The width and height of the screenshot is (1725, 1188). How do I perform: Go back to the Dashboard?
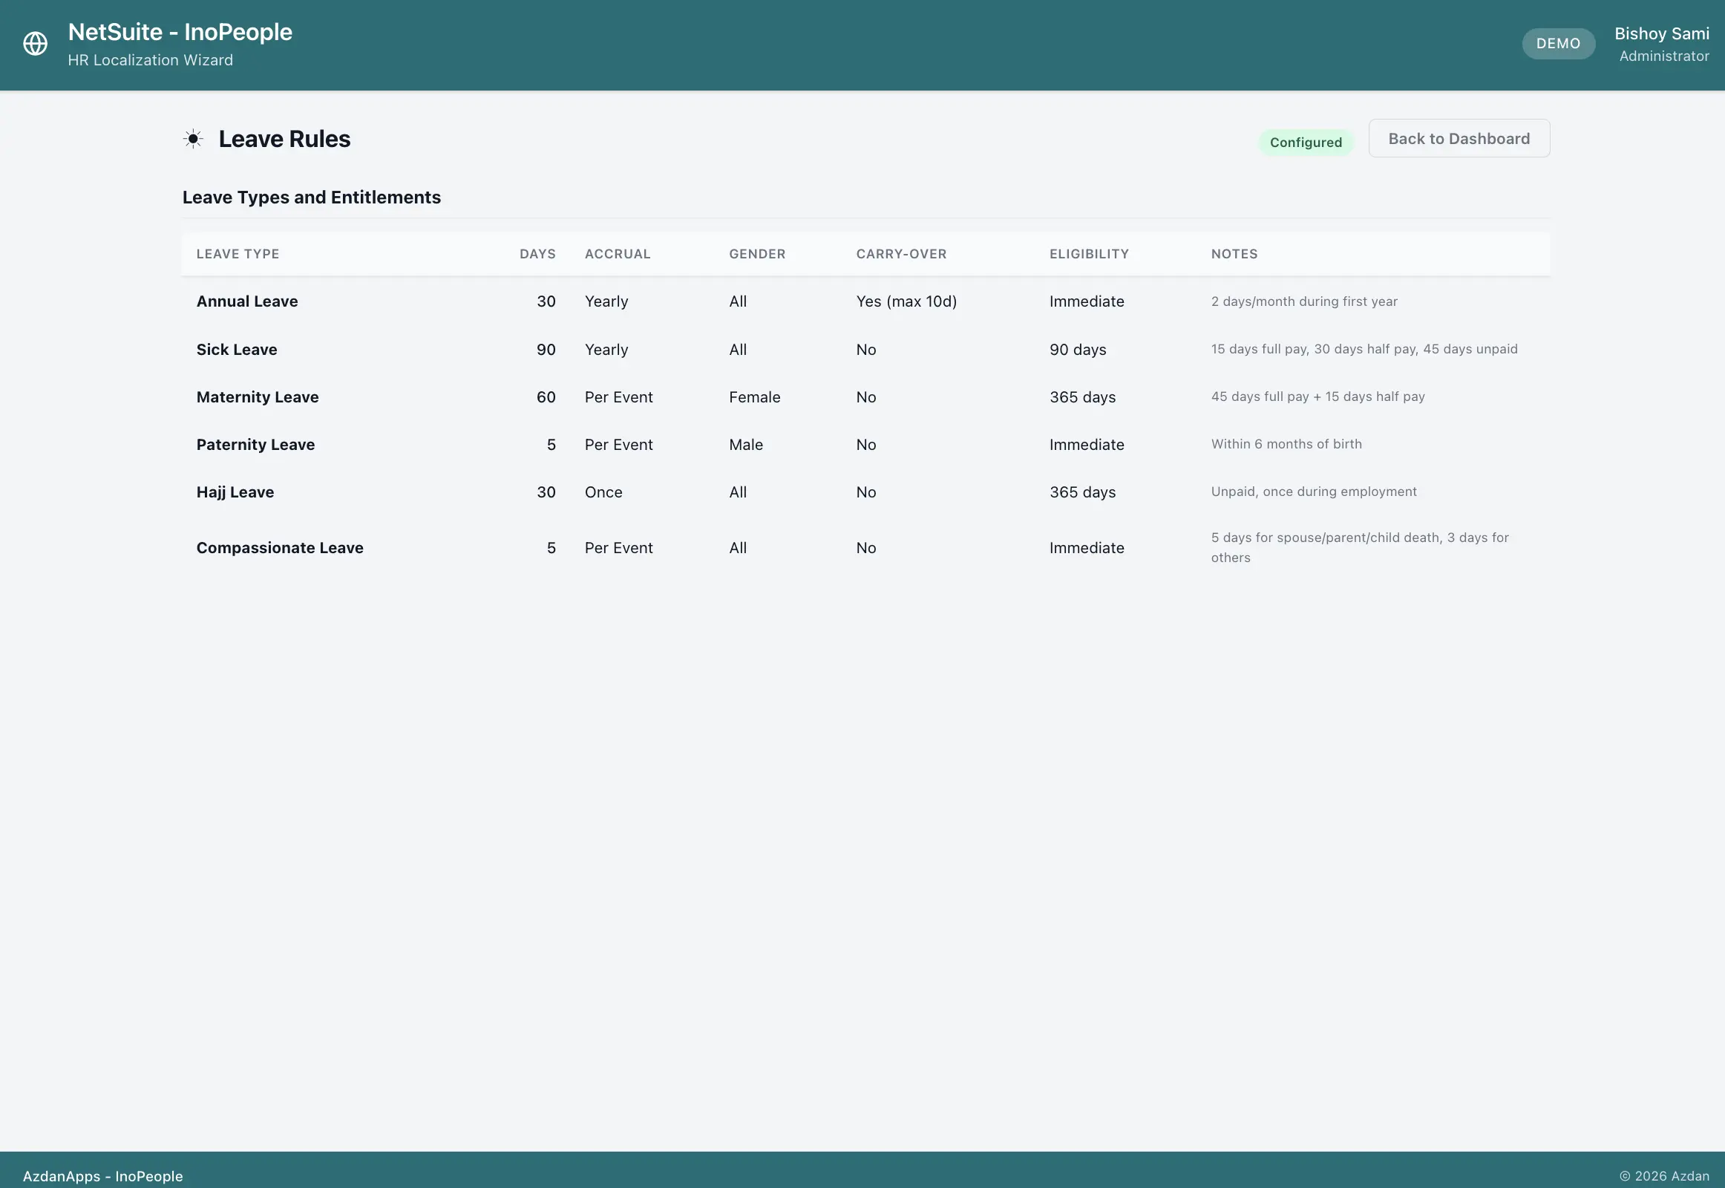(x=1459, y=138)
